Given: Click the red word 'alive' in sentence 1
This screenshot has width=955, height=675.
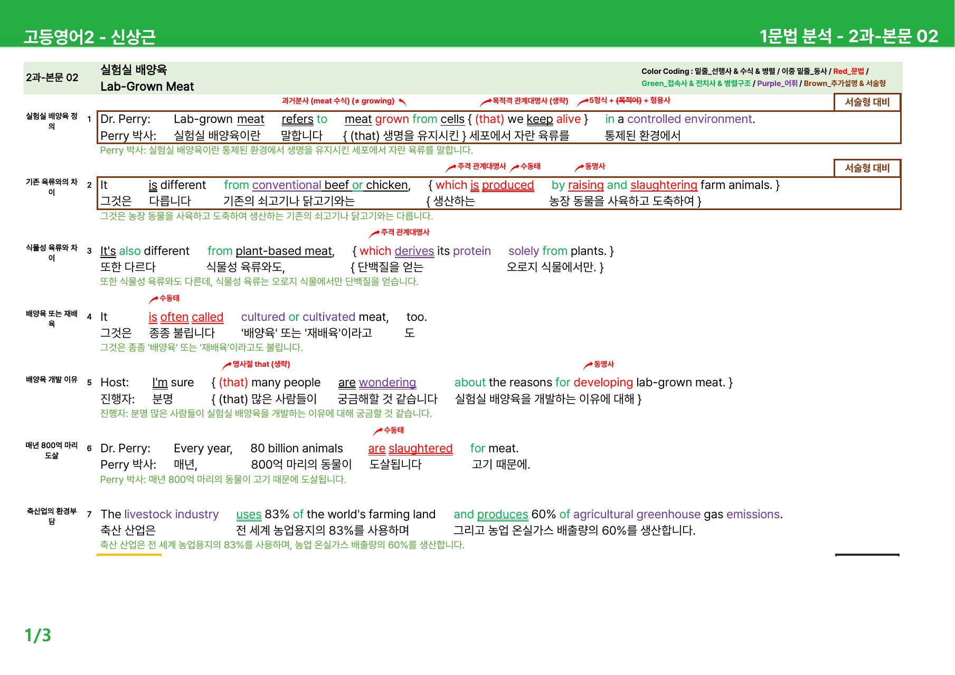Looking at the screenshot, I should 569,119.
